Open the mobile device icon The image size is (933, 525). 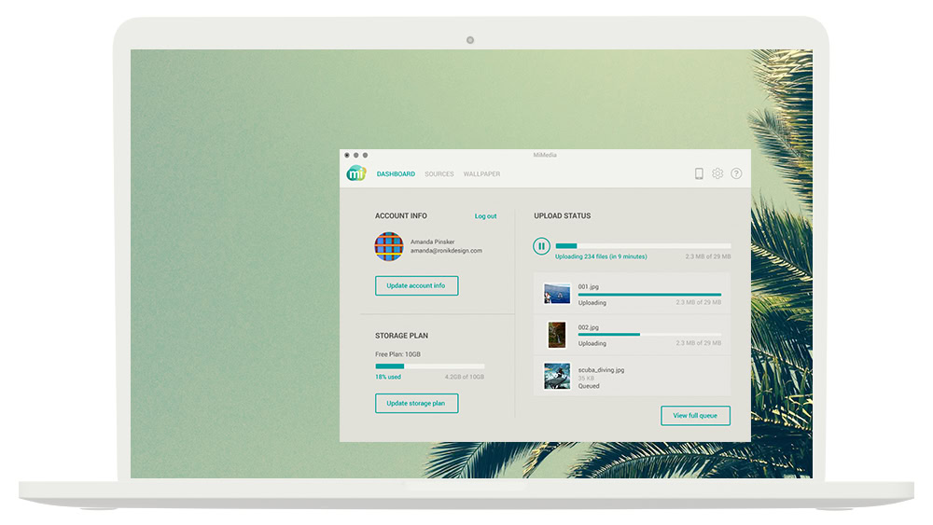point(699,173)
